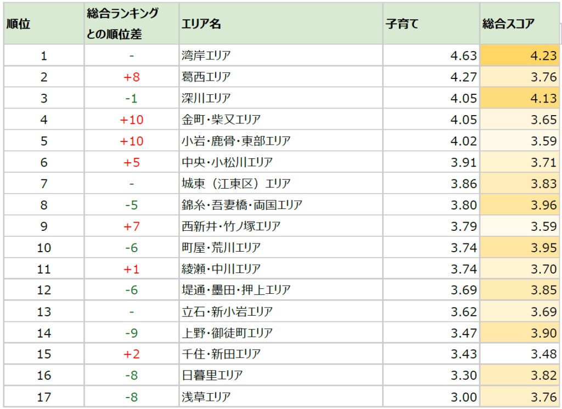562x409 pixels.
Task: Select the 上野・御徒町エリア cell
Action: (x=227, y=333)
